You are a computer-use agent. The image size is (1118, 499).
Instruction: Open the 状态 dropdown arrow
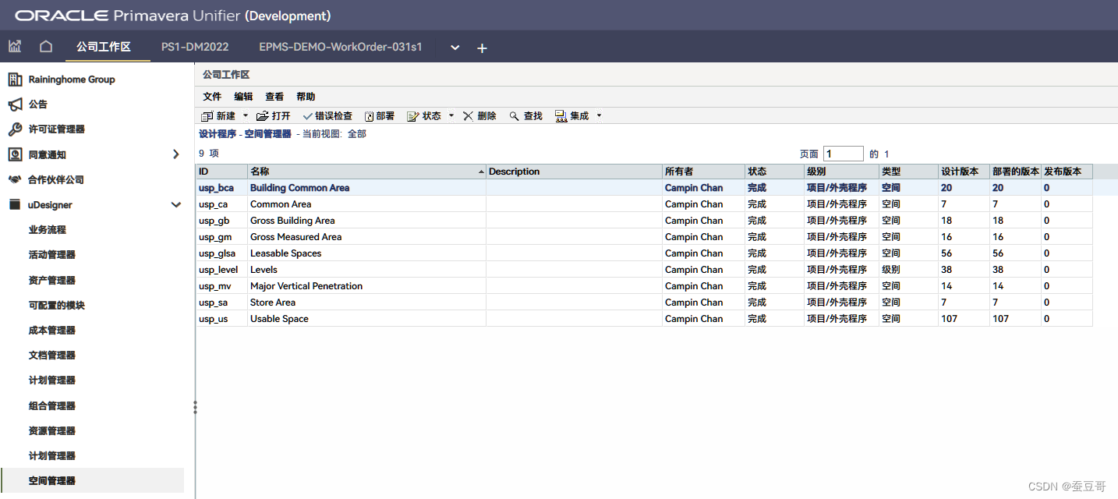[451, 116]
